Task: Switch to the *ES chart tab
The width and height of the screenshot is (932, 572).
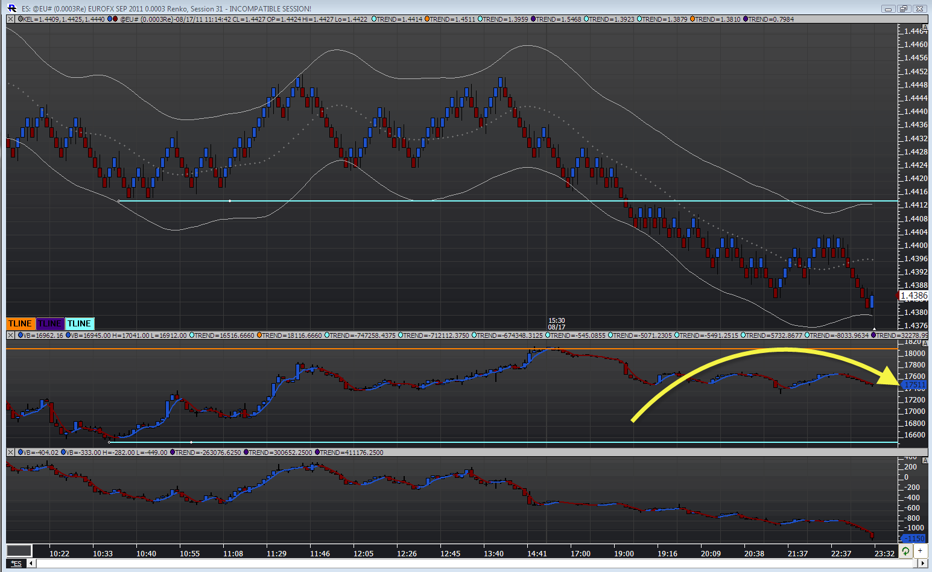Action: point(16,564)
